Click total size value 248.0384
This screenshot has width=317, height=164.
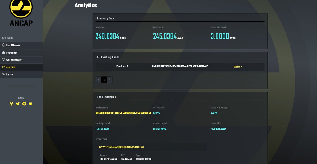pyautogui.click(x=107, y=36)
